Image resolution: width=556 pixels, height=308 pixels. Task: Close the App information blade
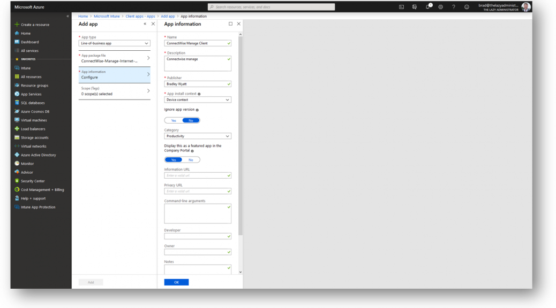point(239,24)
